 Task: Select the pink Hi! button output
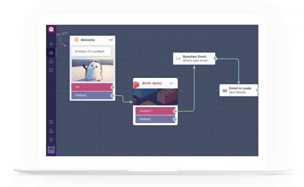click(91, 87)
